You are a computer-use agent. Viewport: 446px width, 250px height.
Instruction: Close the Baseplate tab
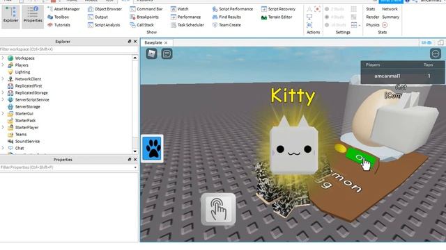166,43
